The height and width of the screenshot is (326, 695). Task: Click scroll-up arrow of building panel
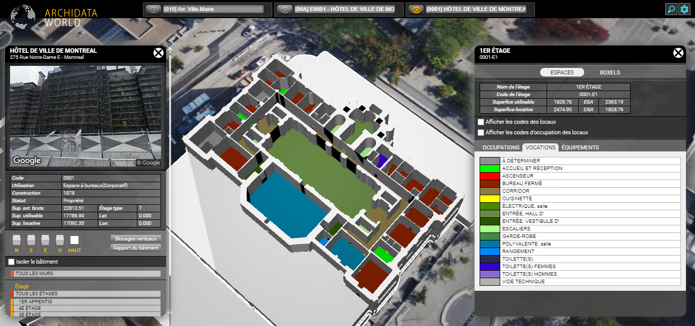tap(170, 50)
